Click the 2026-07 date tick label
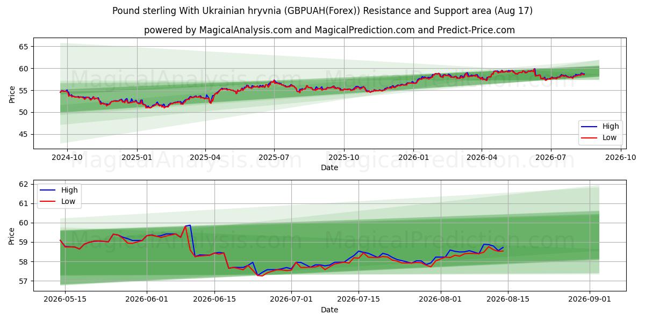645x322 pixels. [550, 158]
